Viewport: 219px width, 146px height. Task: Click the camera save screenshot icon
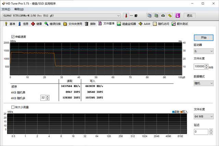tap(163, 16)
